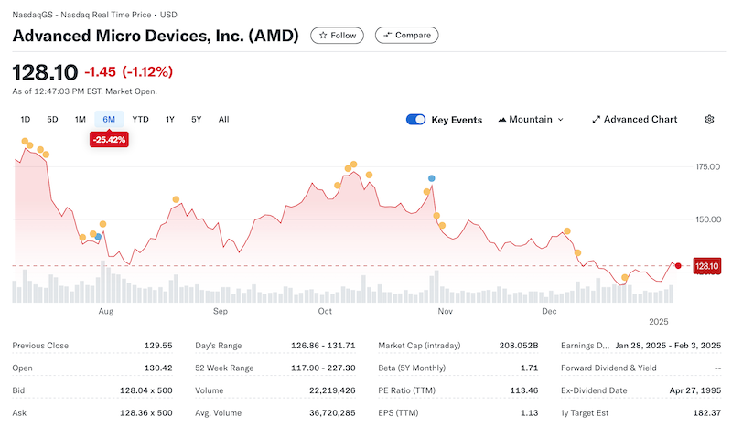
Task: Select the 5D range tab
Action: click(52, 120)
